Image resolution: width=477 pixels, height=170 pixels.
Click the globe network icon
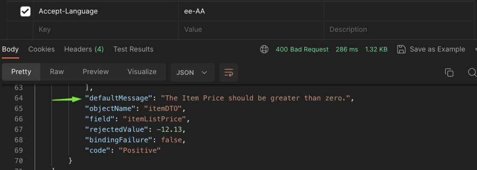[264, 49]
